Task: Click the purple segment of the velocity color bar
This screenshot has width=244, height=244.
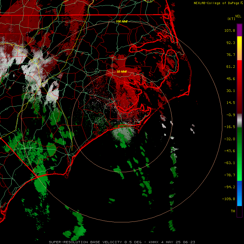Action: click(x=239, y=30)
